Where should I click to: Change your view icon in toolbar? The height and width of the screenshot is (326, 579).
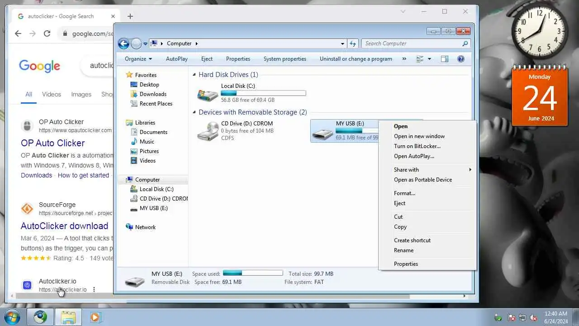(x=420, y=59)
